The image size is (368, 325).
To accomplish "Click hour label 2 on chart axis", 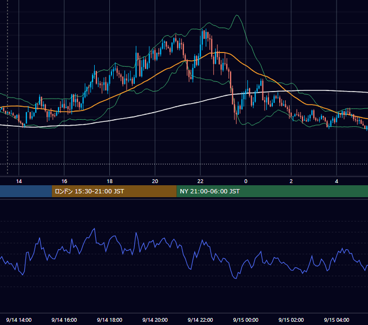I will click(x=291, y=181).
